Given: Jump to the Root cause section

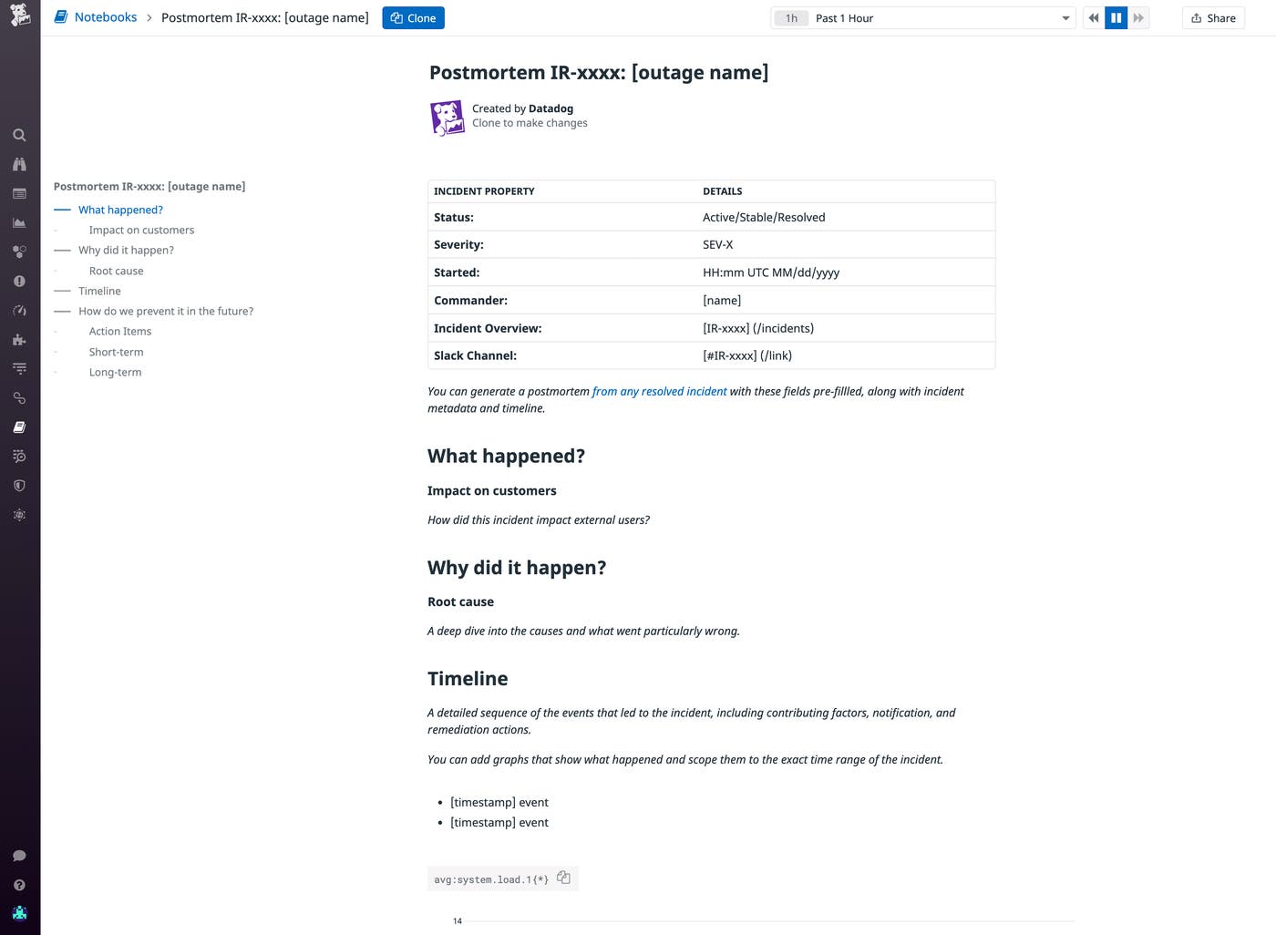Looking at the screenshot, I should pyautogui.click(x=116, y=271).
